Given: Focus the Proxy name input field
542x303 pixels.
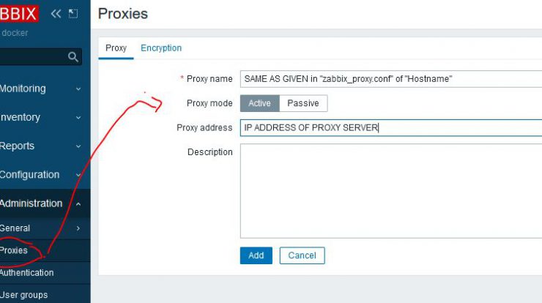Looking at the screenshot, I should coord(391,79).
